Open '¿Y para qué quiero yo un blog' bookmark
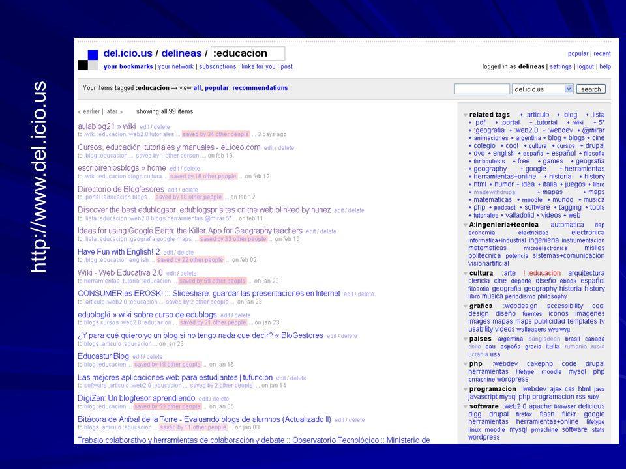This screenshot has width=626, height=469. click(x=200, y=335)
